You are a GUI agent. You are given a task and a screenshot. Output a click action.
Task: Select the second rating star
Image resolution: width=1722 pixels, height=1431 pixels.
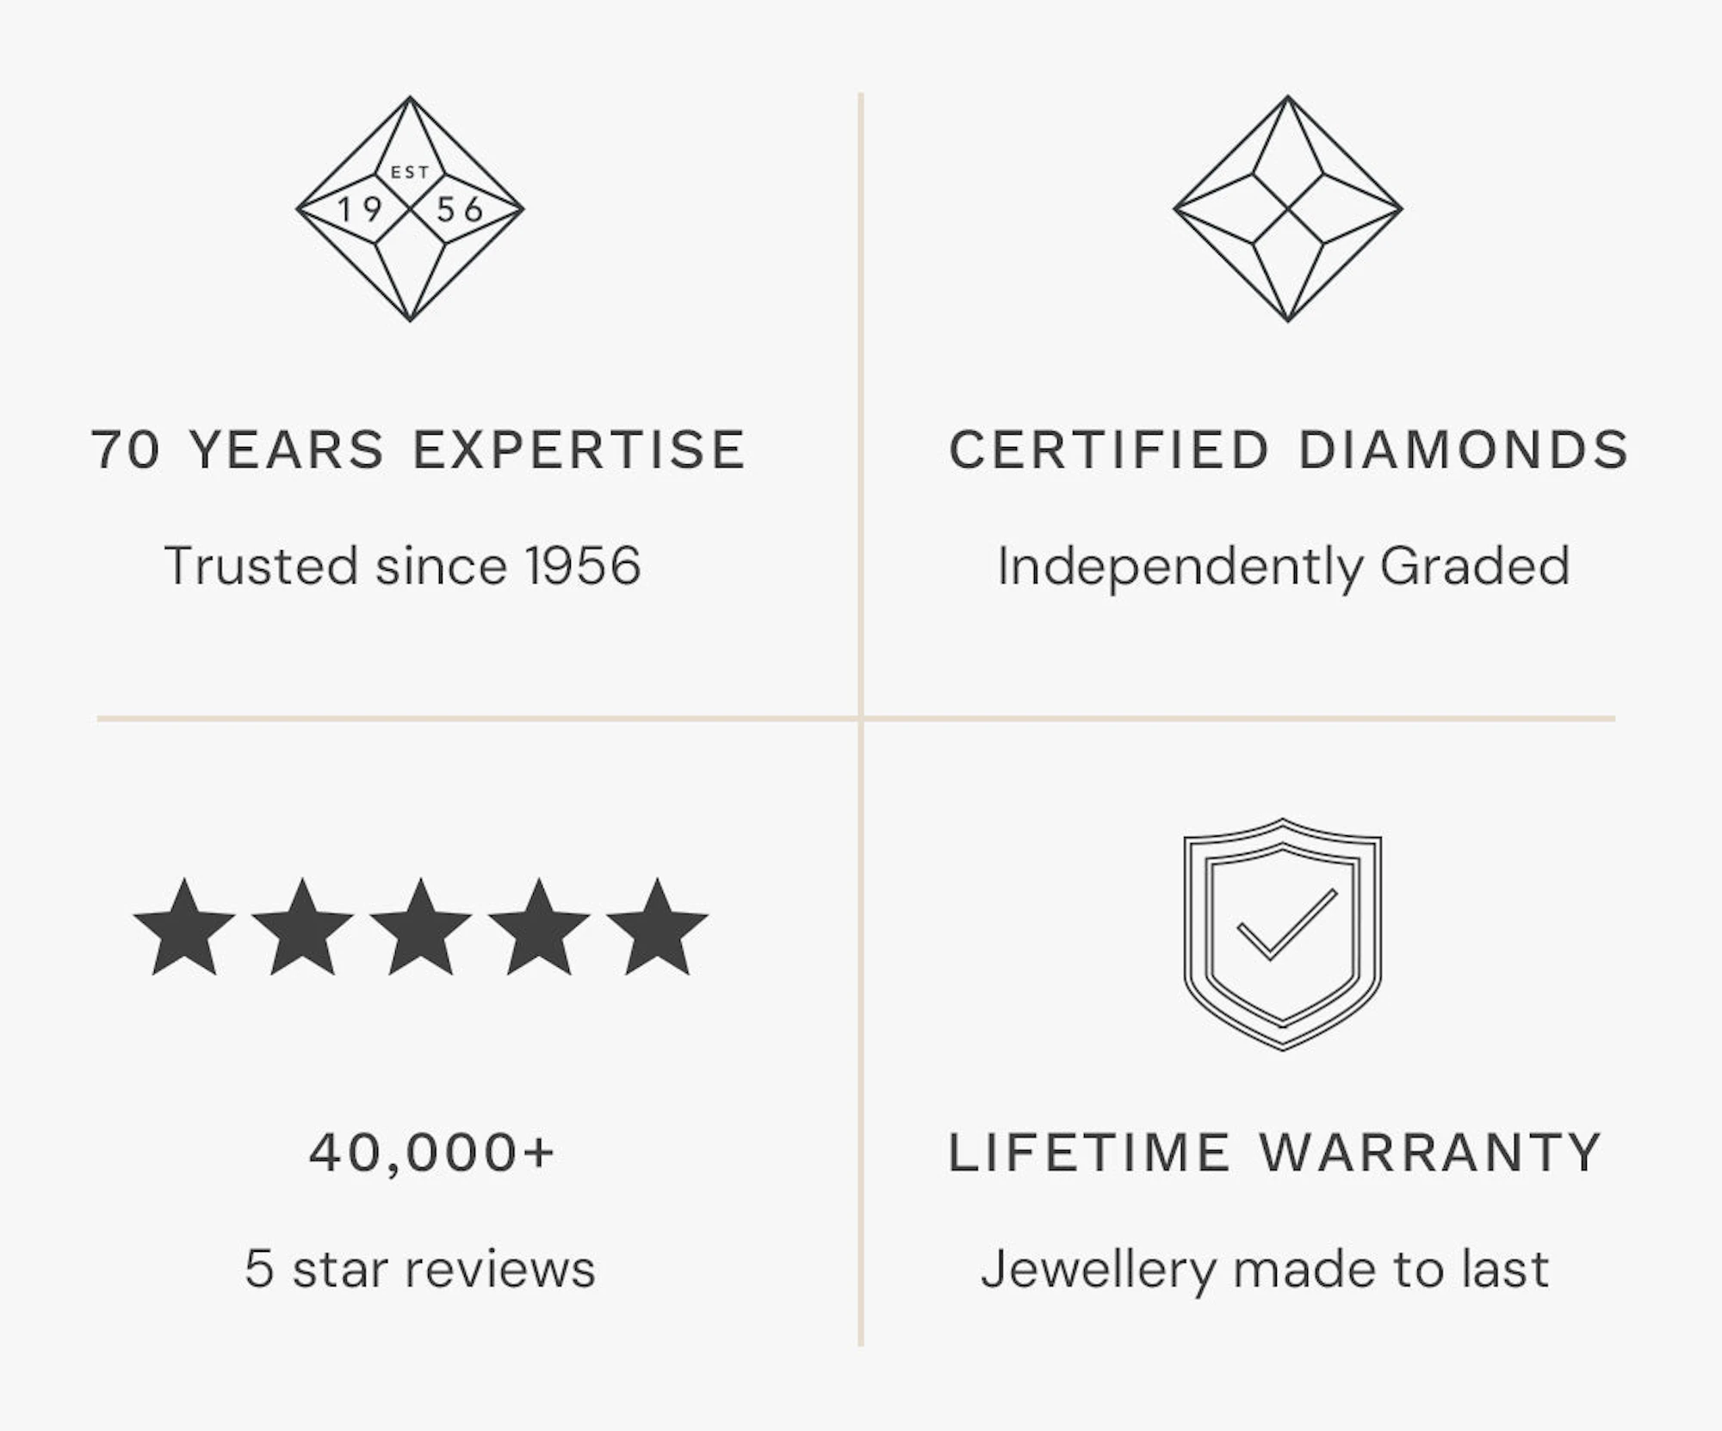[302, 930]
